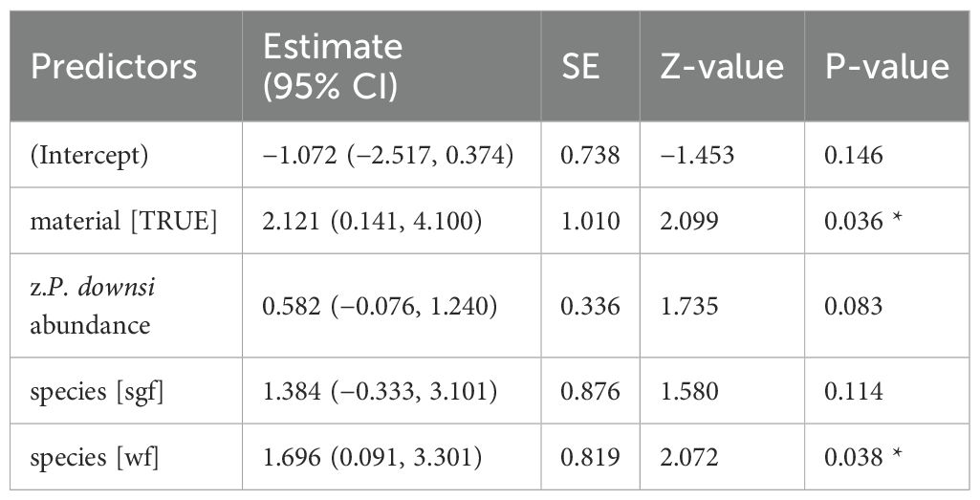Click the SE column header

[x=580, y=66]
